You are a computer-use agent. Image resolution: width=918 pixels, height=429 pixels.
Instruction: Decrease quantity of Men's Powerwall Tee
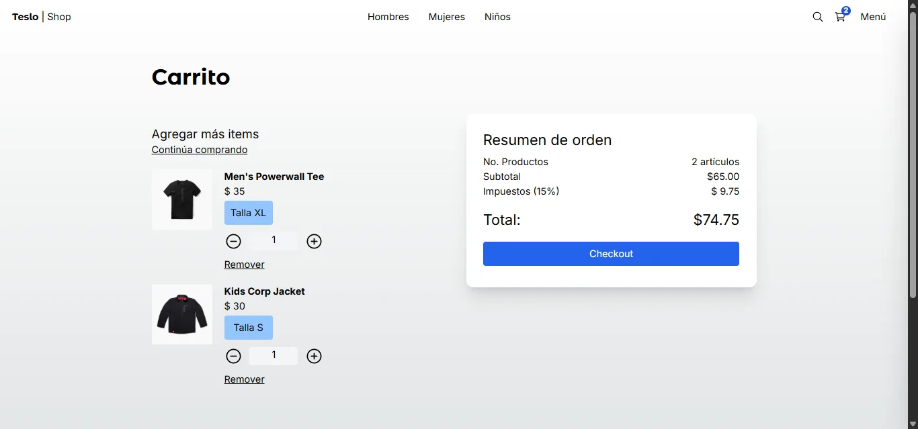coord(233,242)
